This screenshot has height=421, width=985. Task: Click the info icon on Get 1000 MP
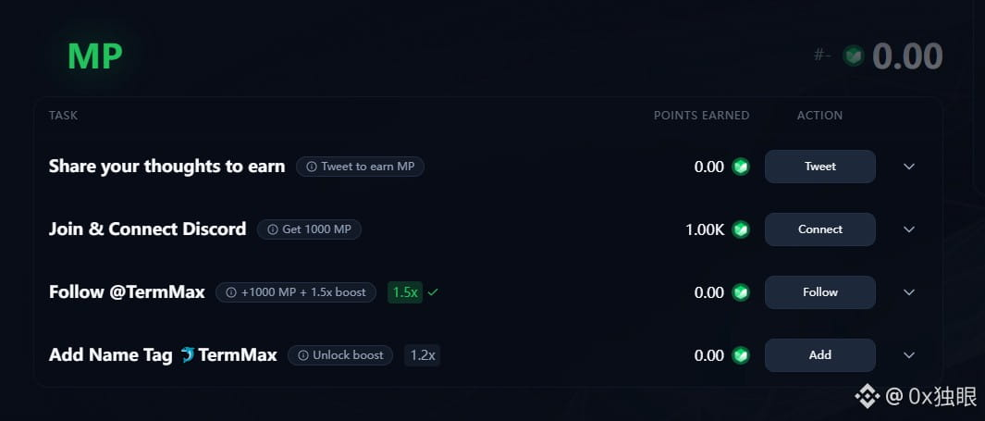pos(272,229)
